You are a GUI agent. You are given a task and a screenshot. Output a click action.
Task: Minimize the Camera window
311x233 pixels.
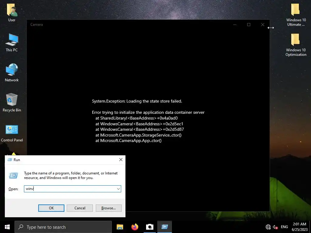pos(235,25)
